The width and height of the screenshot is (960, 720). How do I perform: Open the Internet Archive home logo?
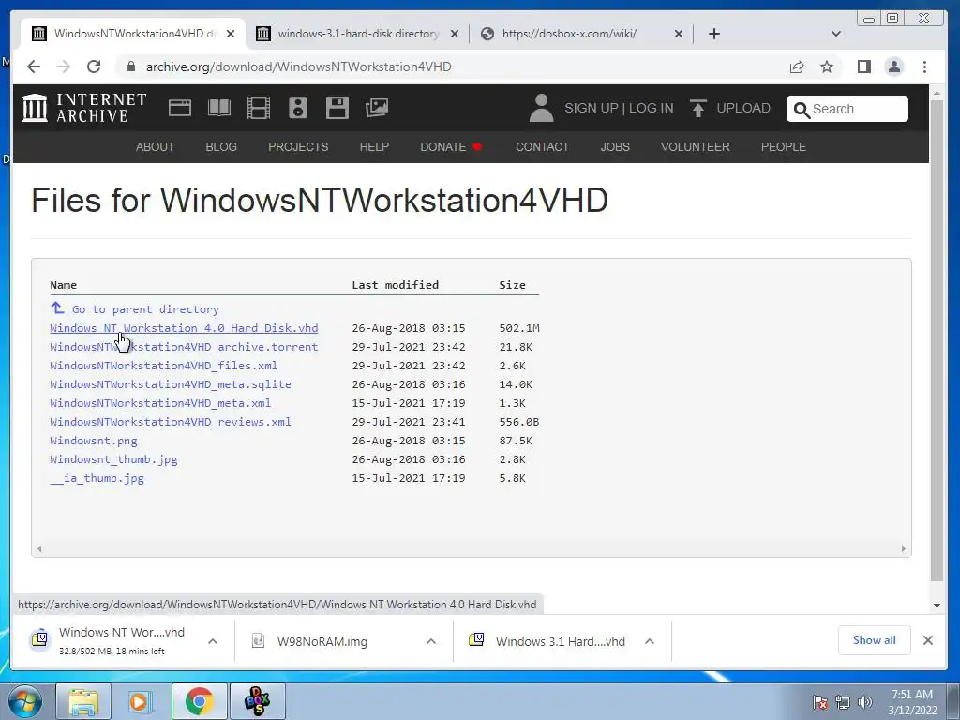coord(84,108)
